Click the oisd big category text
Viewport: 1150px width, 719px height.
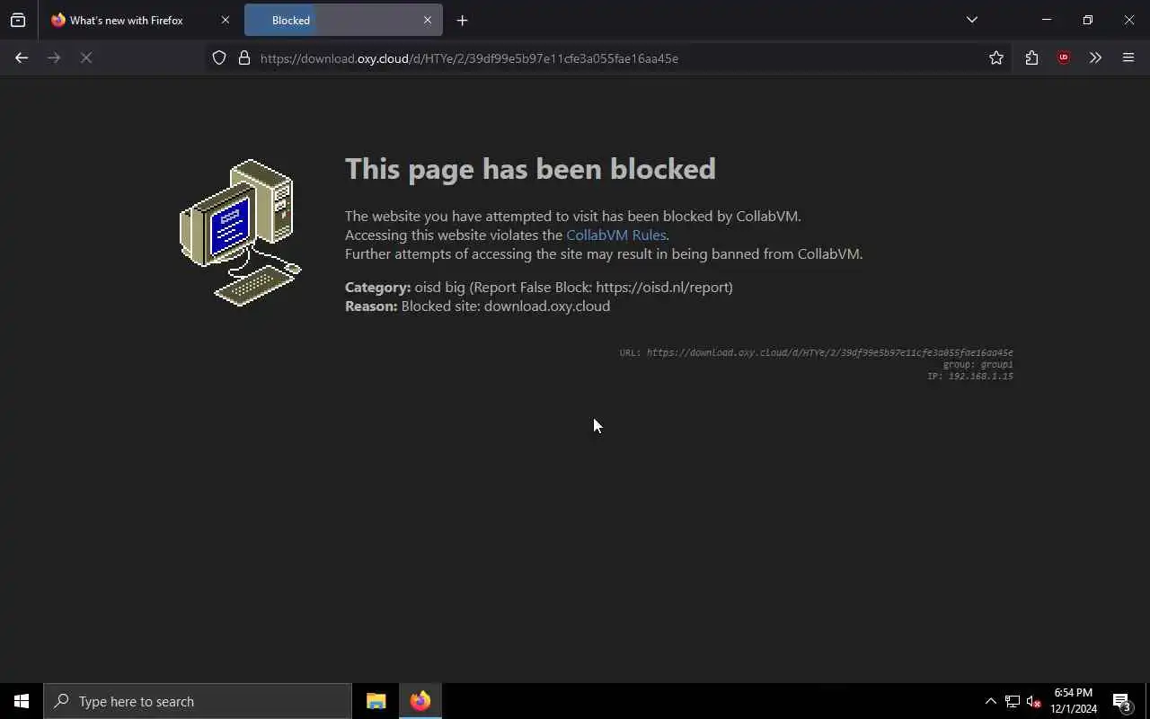pyautogui.click(x=539, y=287)
